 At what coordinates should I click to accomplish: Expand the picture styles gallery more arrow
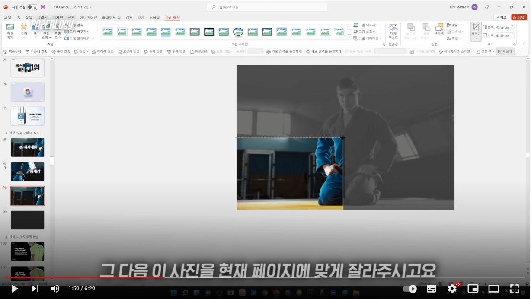pos(349,38)
